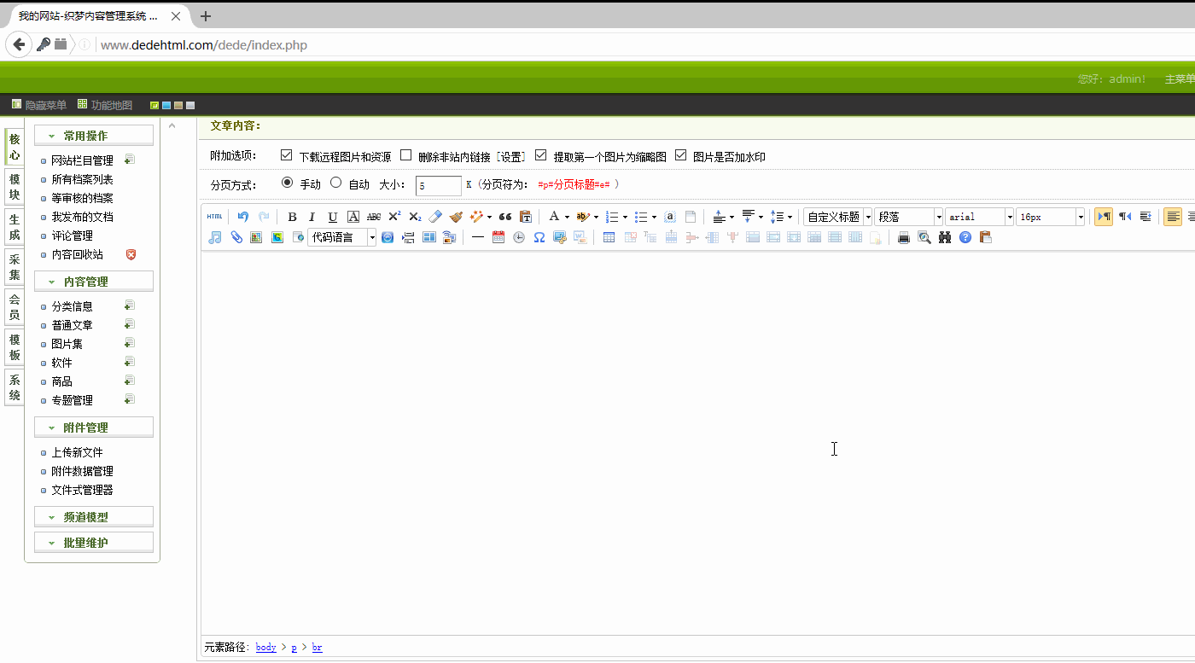This screenshot has height=663, width=1195.
Task: Open find and replace binoculars icon
Action: click(945, 237)
